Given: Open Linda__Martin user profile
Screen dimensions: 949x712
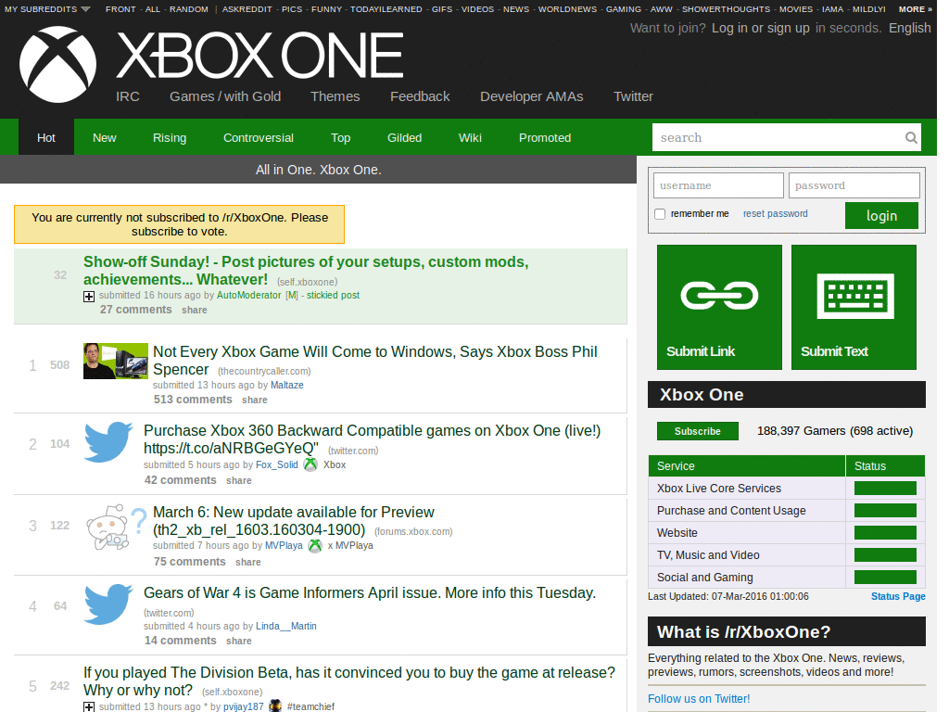Looking at the screenshot, I should pos(285,626).
